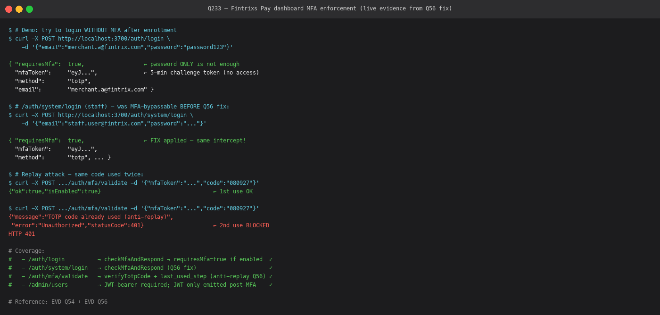
Task: Click the coverage row for /admin/users
Action: [140, 285]
